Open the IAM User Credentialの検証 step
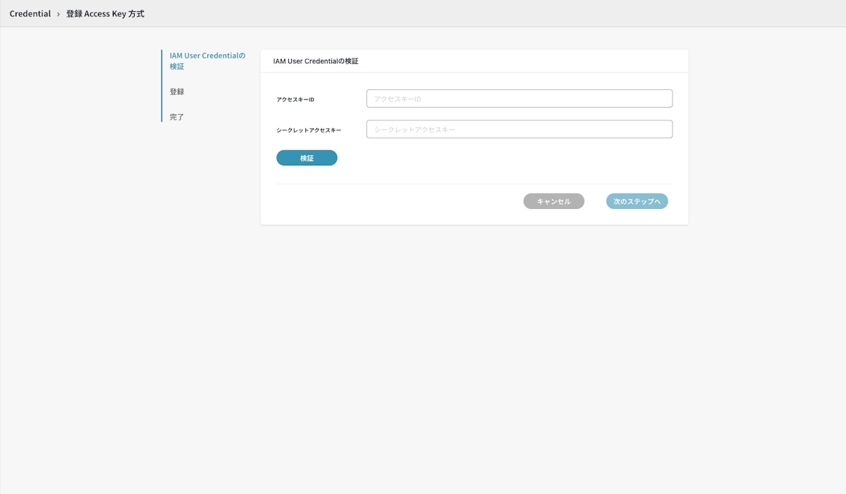Screen dimensions: 846x494 pos(207,61)
